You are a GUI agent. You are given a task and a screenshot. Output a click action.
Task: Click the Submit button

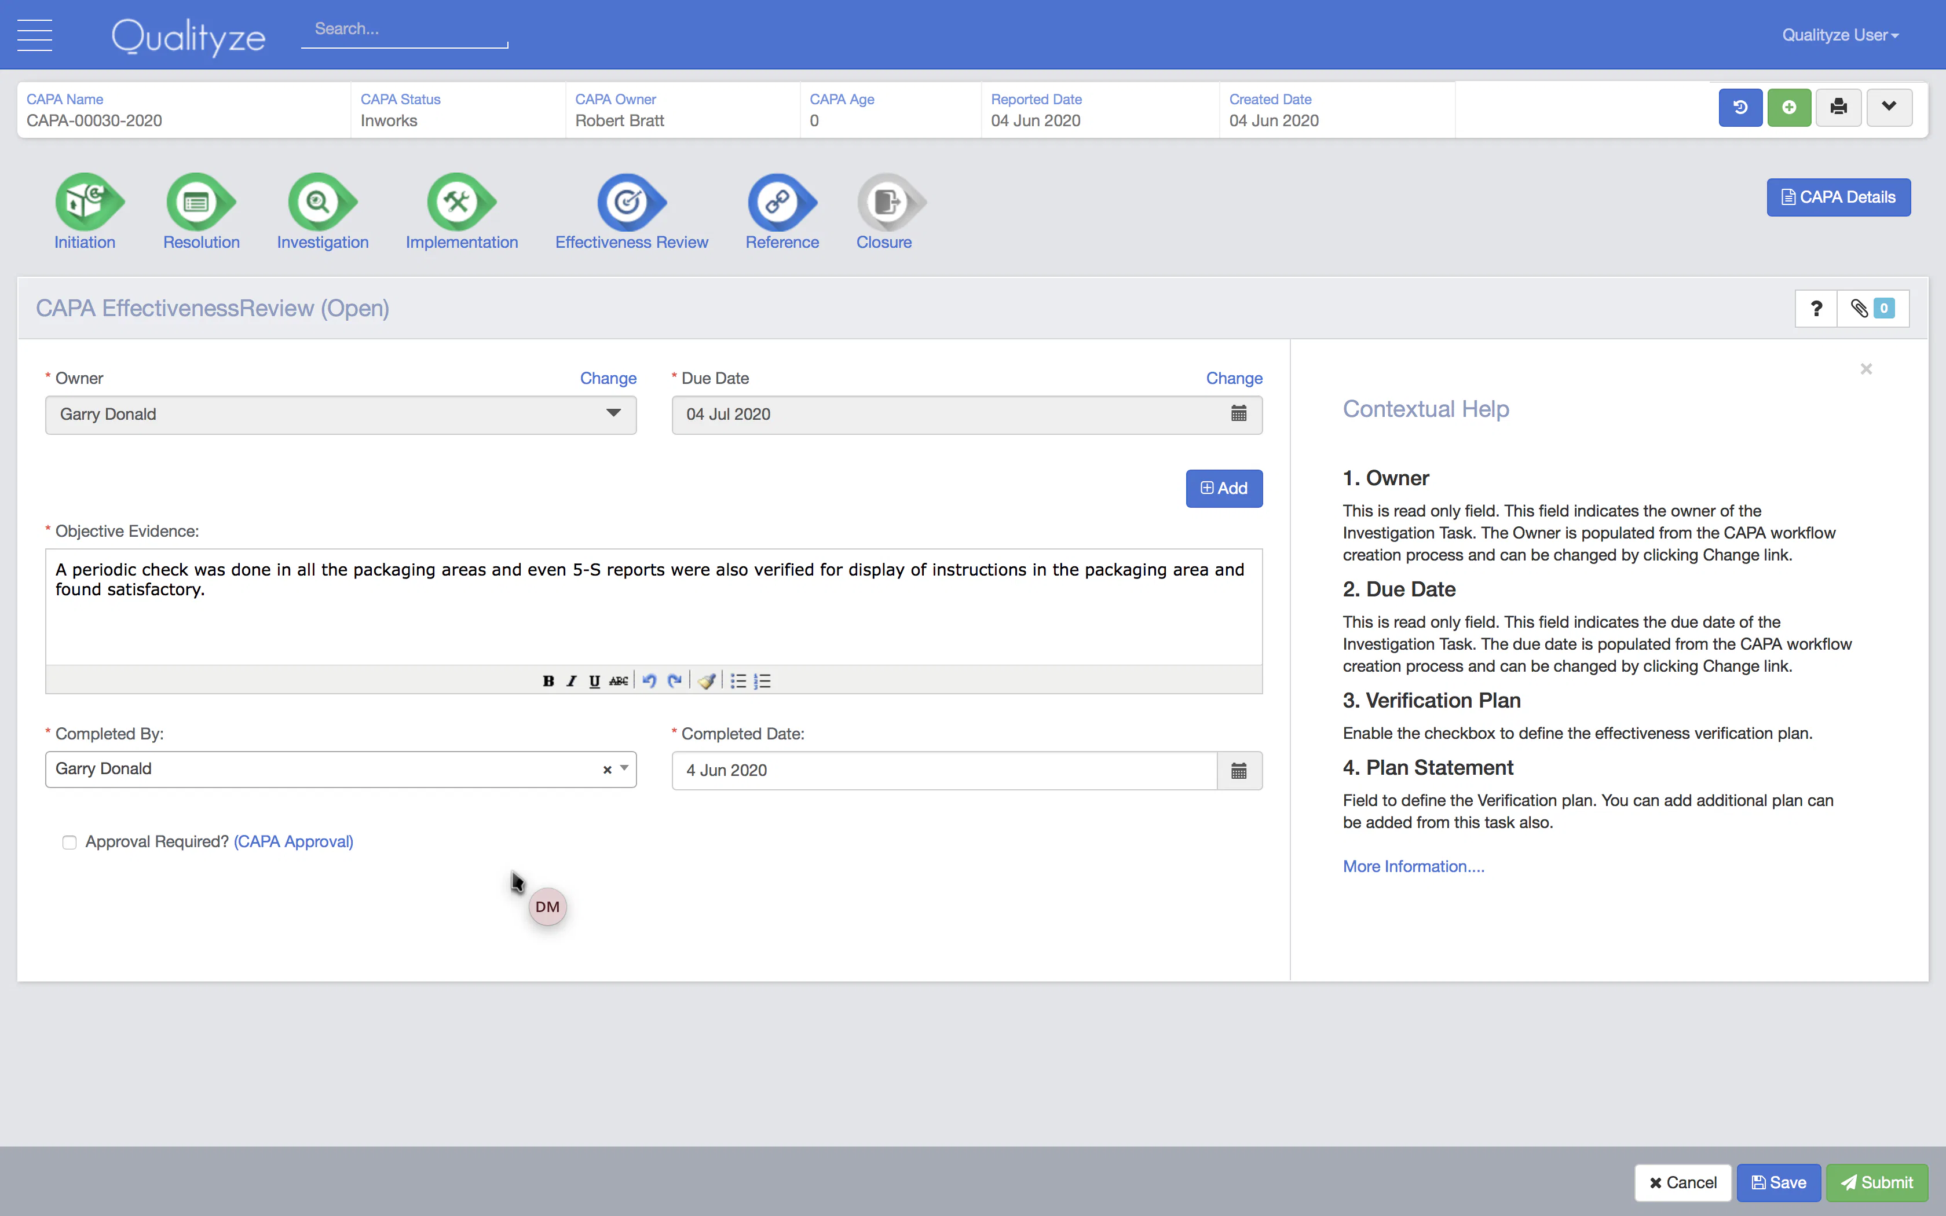pyautogui.click(x=1877, y=1182)
